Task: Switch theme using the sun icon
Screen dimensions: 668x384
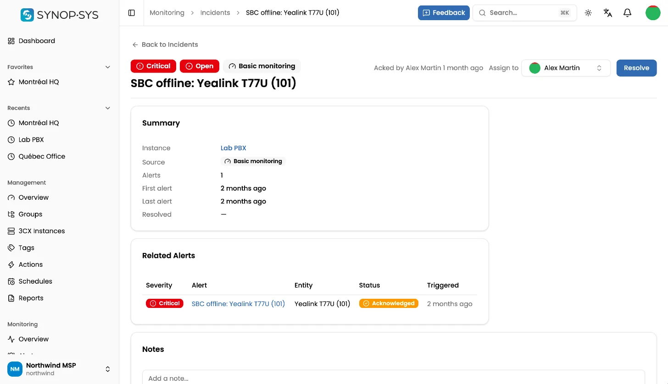Action: pos(588,13)
